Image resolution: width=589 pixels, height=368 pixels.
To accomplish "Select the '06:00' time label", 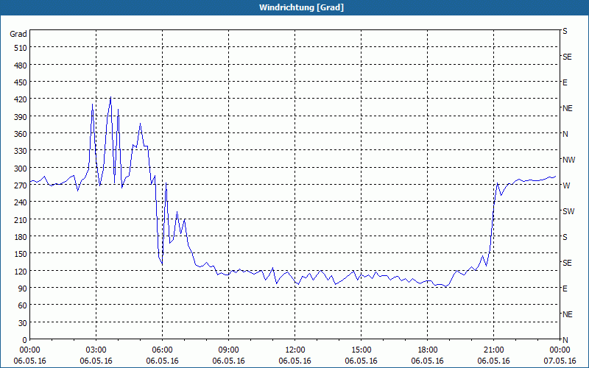I will (162, 350).
